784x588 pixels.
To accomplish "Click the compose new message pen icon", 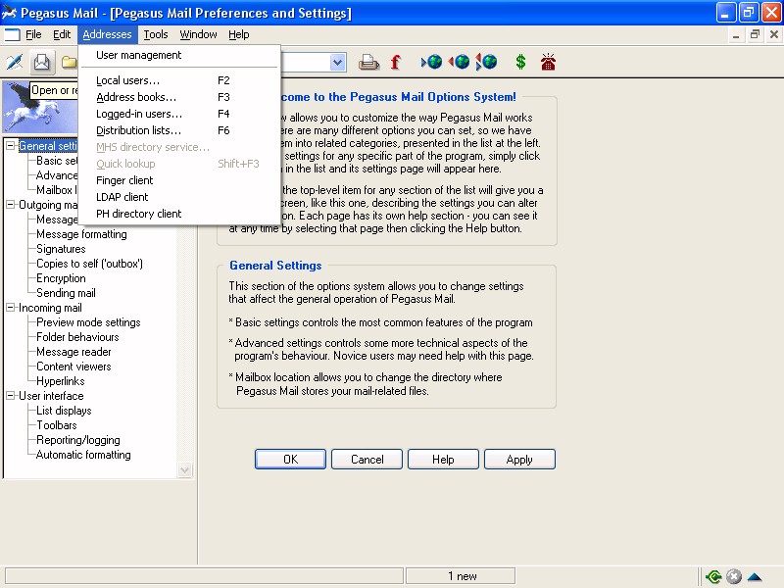I will point(15,62).
